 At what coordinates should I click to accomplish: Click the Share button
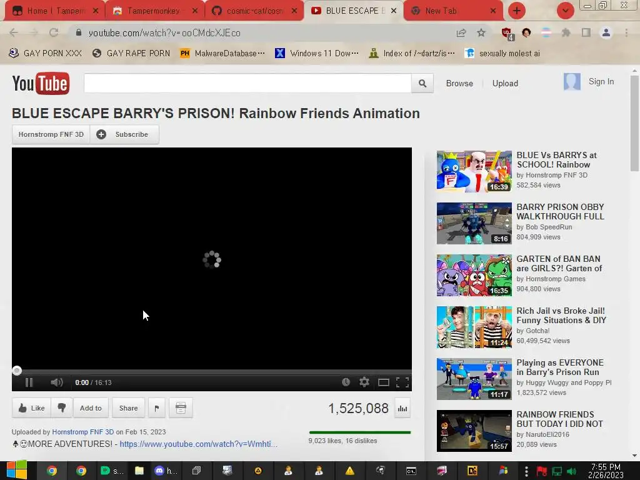pos(128,407)
